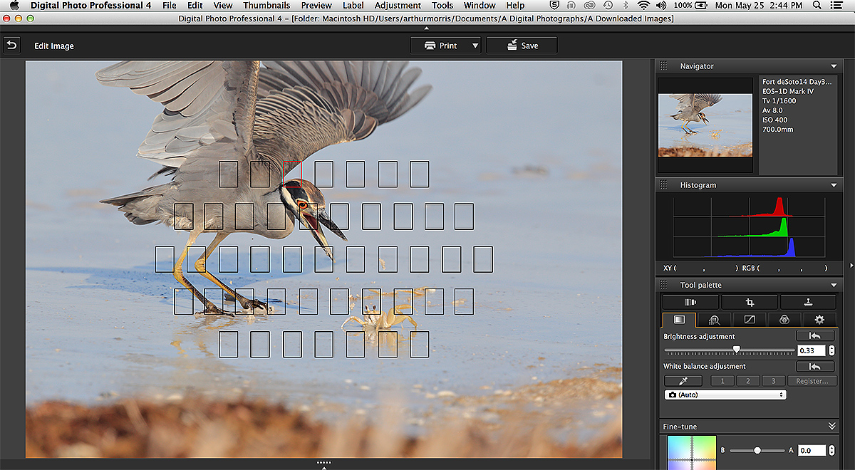Click the RGB histogram graph
This screenshot has width=855, height=470.
tap(750, 228)
